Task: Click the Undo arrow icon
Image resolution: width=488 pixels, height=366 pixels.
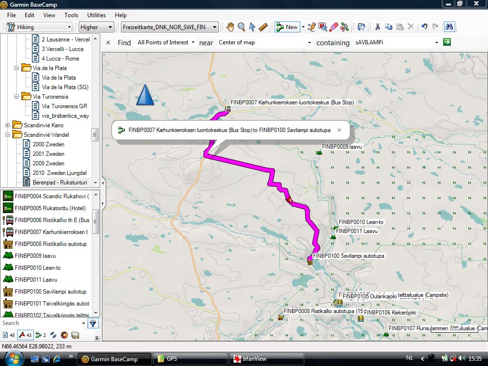Action: 424,27
